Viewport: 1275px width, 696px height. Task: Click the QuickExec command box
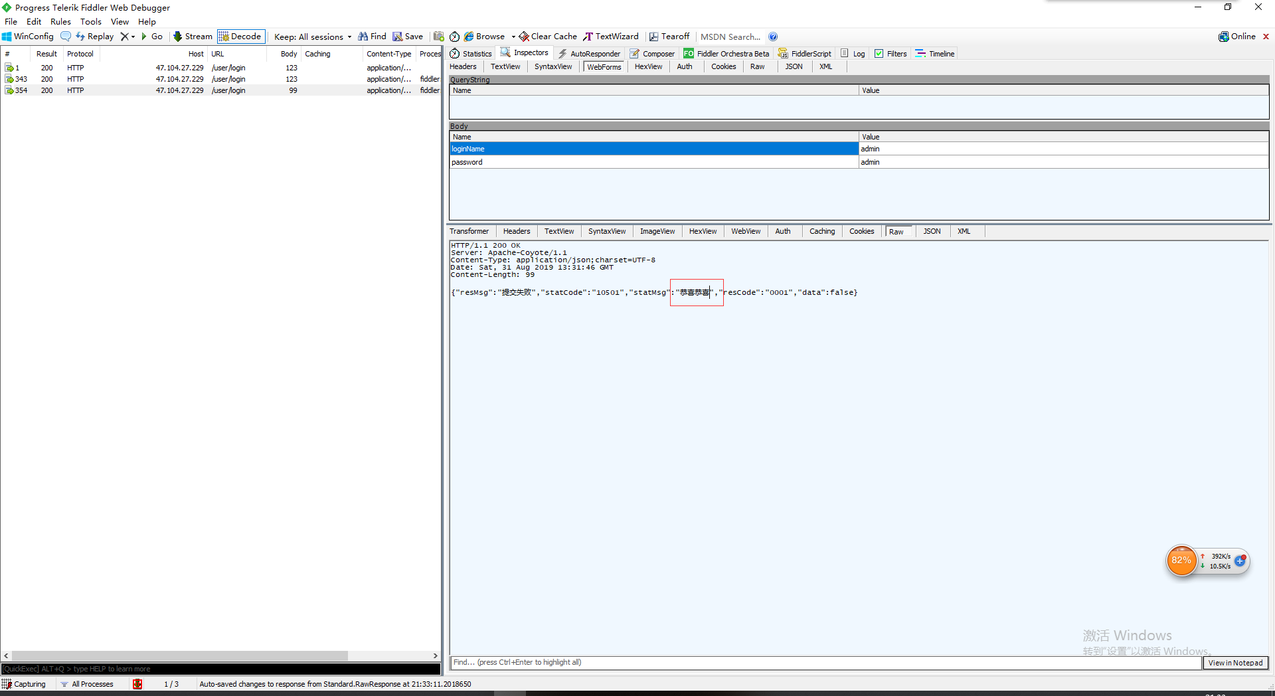point(220,669)
